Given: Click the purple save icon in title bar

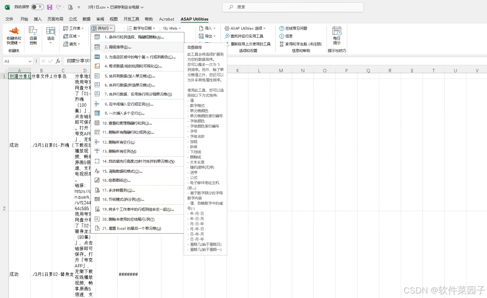Looking at the screenshot, I should pos(50,7).
